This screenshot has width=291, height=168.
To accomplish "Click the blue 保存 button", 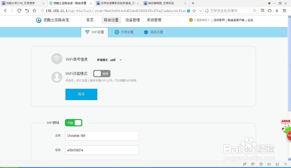I will (81, 94).
